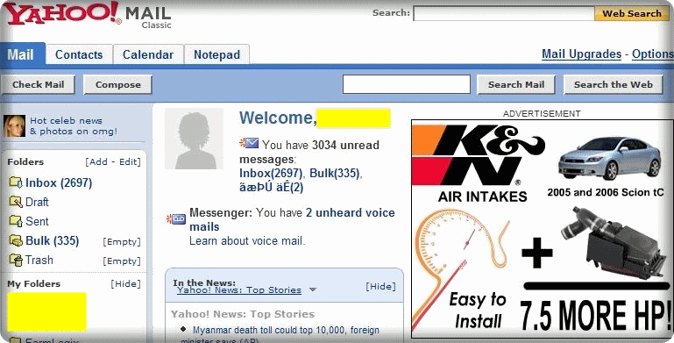Open the Mail Upgrades link
Screen dimensions: 674x343
point(581,54)
